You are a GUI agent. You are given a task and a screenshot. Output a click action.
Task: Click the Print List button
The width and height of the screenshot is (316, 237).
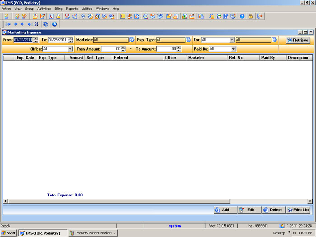(298, 210)
